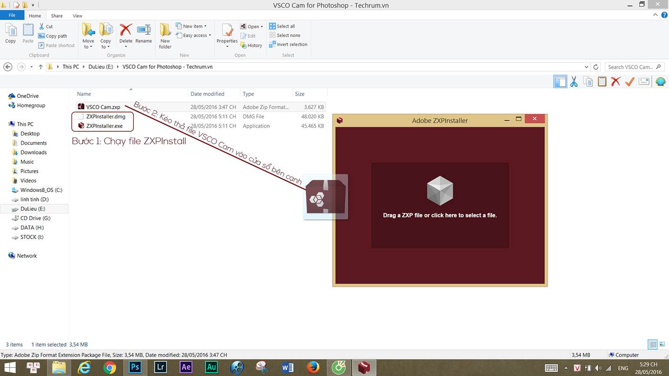Screen dimensions: 669x376
Task: Open Network in the navigation pane
Action: click(27, 256)
